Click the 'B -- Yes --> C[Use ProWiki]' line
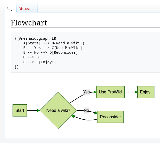The image size is (160, 143). (x=53, y=48)
